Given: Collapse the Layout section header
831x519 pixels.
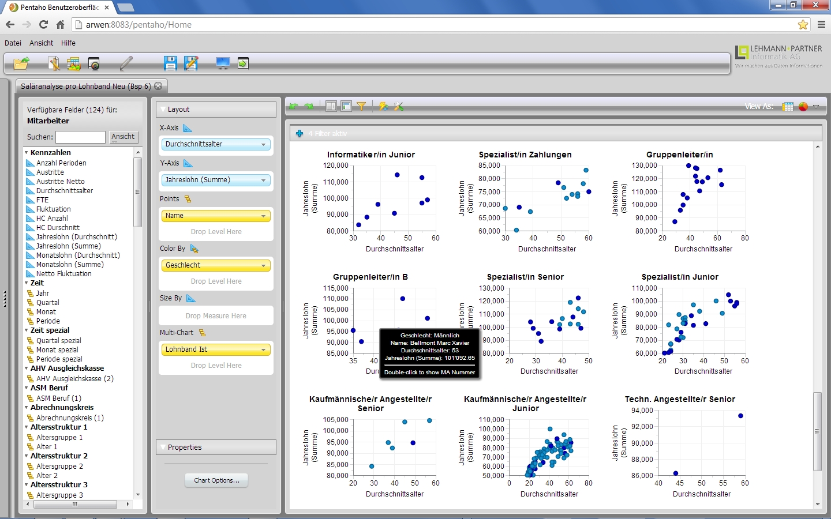Looking at the screenshot, I should pos(216,110).
